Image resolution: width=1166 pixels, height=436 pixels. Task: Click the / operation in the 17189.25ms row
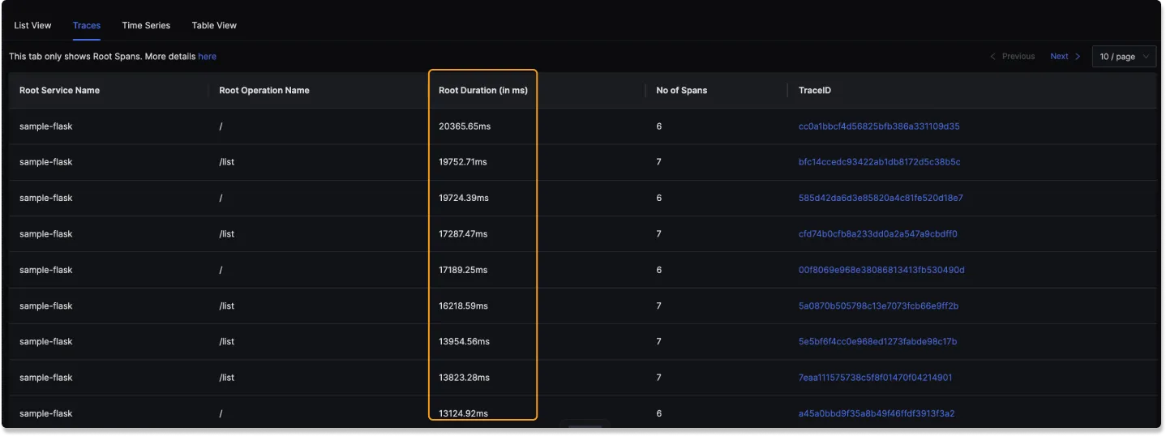pyautogui.click(x=221, y=270)
